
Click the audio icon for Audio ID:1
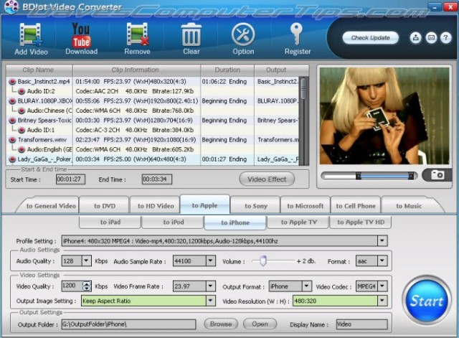22,130
